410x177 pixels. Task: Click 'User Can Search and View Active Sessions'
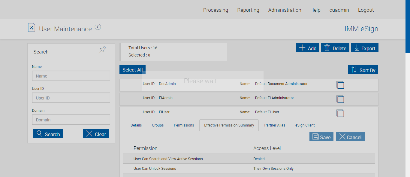(168, 159)
